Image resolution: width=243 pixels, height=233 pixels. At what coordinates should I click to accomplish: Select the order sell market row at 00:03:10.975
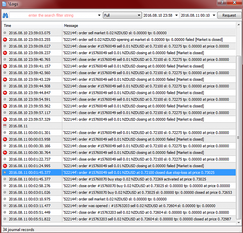coord(119,199)
